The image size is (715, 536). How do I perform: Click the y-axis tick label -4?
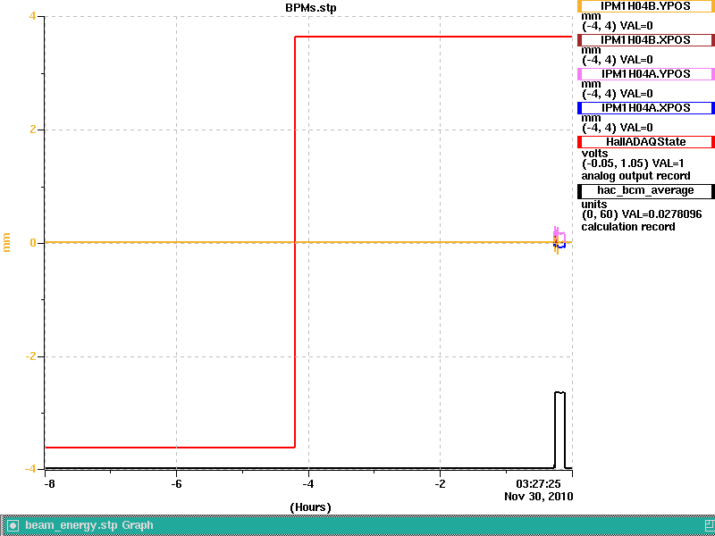30,469
